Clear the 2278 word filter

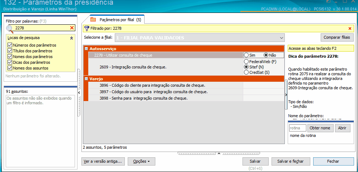click(72, 28)
